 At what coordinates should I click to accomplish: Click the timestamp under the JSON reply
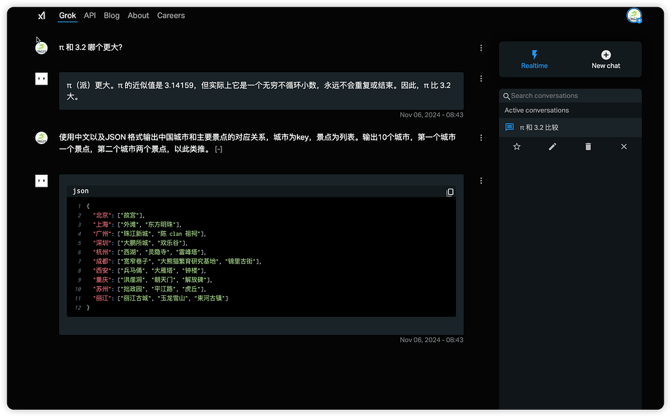[431, 340]
